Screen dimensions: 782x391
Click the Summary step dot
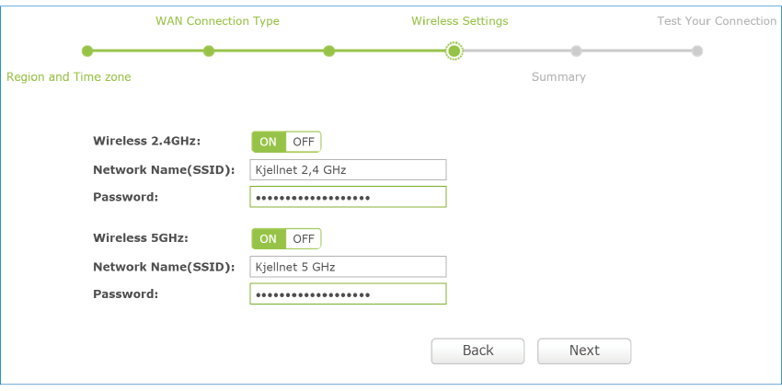576,52
